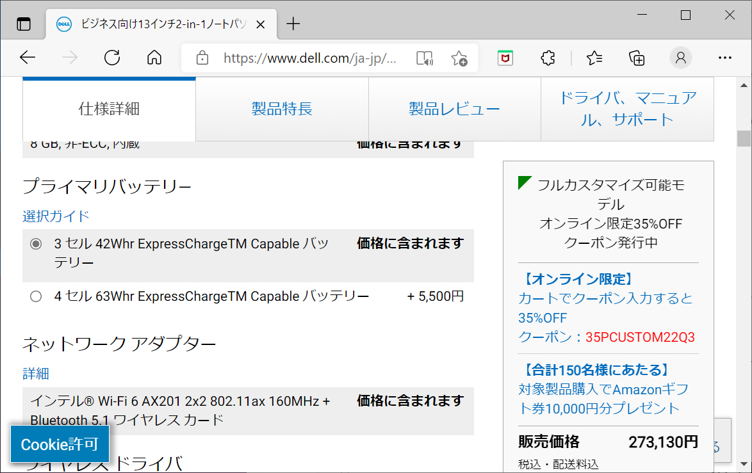Click the 273,130円 sale price
Viewport: 752px width, 473px height.
[663, 442]
